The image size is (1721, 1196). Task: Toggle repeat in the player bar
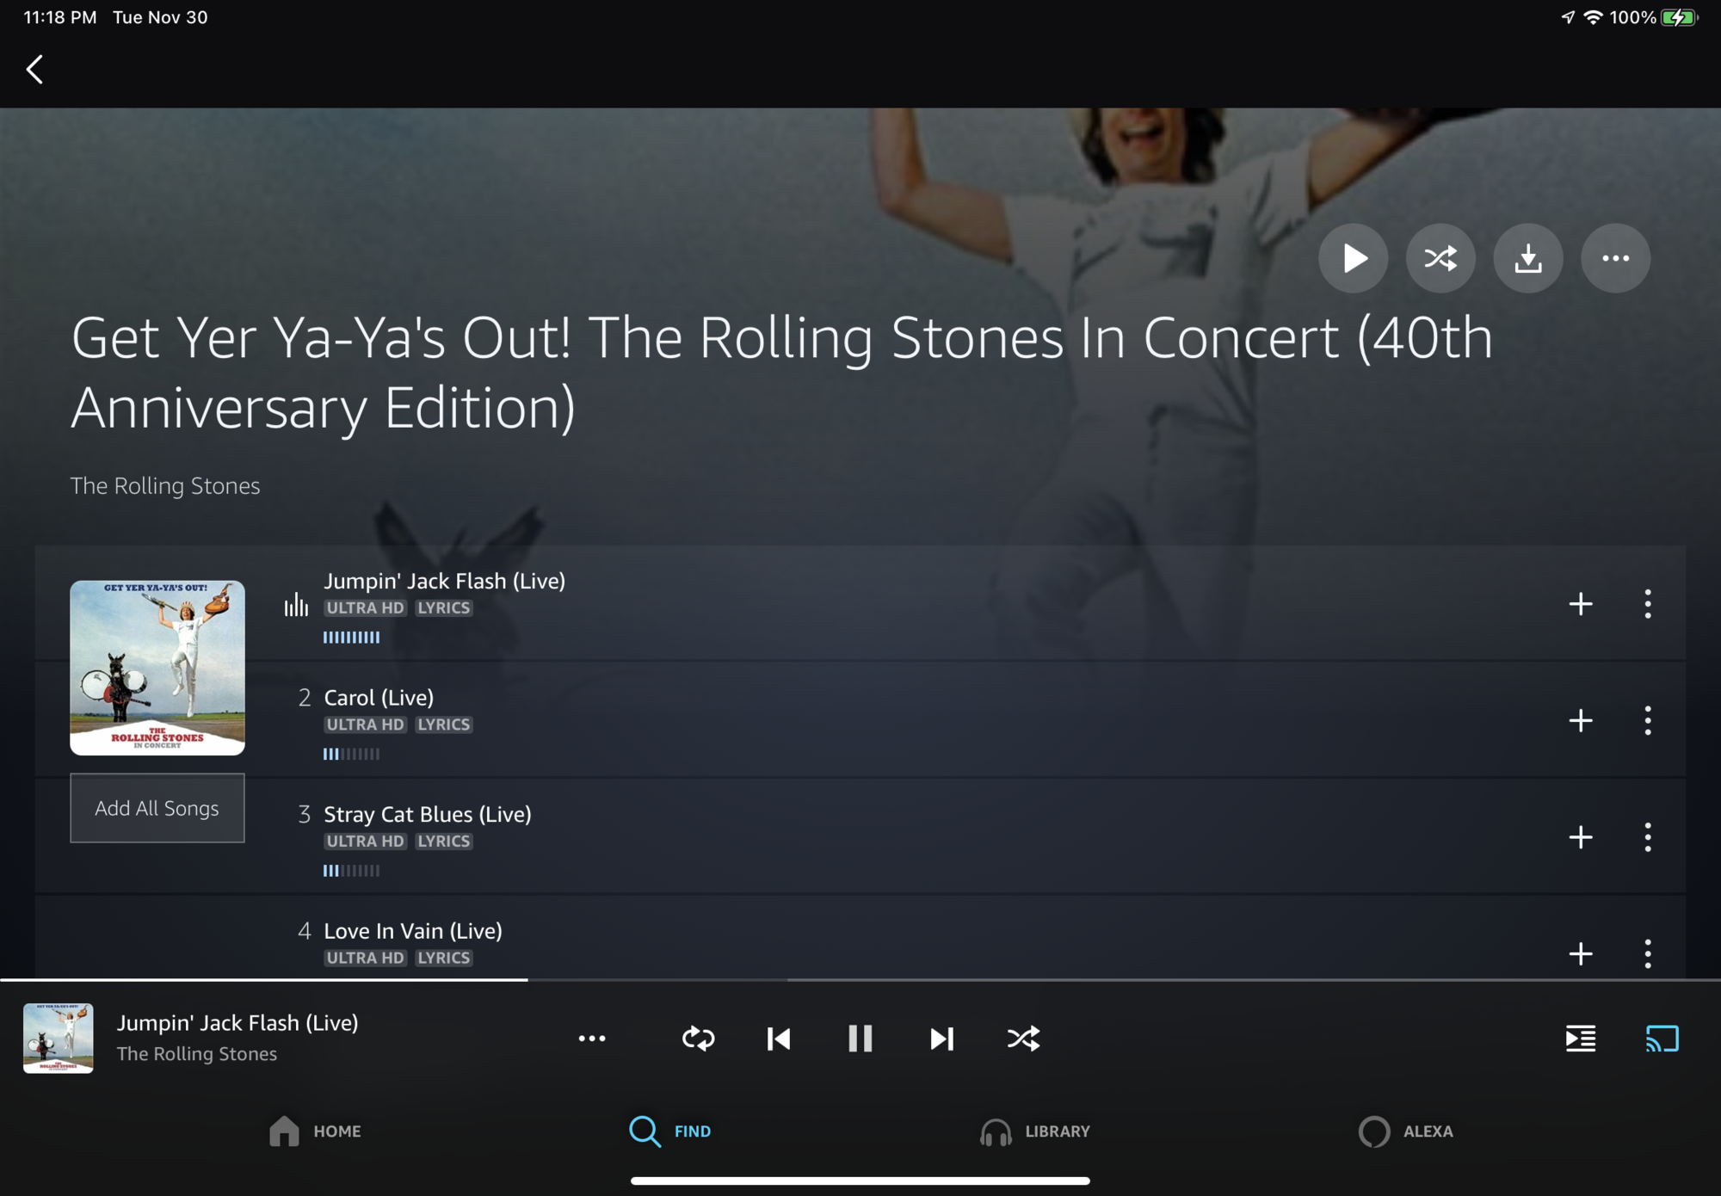pyautogui.click(x=698, y=1039)
